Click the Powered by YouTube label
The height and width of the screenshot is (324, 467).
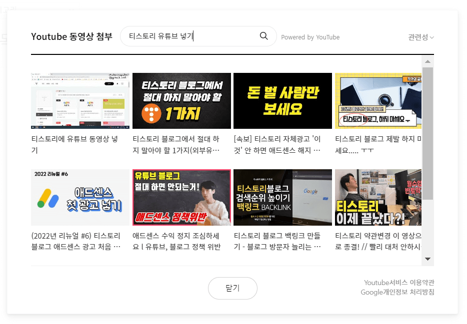click(310, 37)
